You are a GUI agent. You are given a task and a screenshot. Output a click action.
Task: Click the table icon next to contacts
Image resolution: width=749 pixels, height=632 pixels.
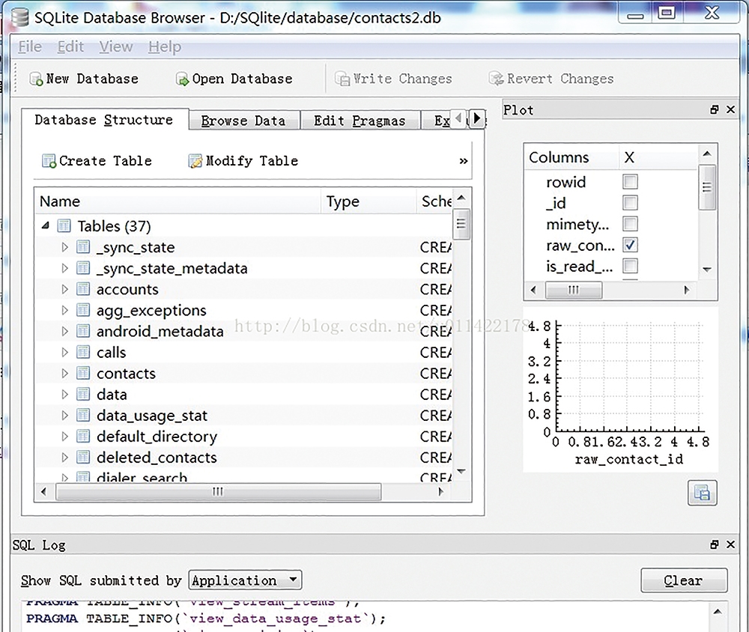[83, 373]
